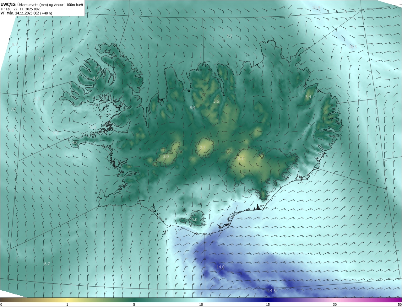402x307 pixels.
Task: Click the map value '3.6'
Action: pos(216,101)
